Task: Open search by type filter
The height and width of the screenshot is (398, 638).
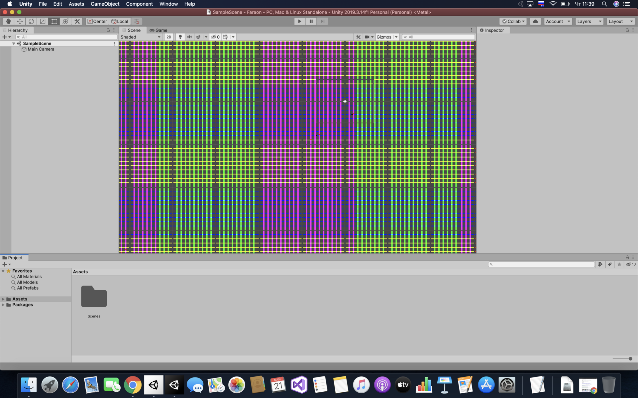Action: click(x=600, y=264)
